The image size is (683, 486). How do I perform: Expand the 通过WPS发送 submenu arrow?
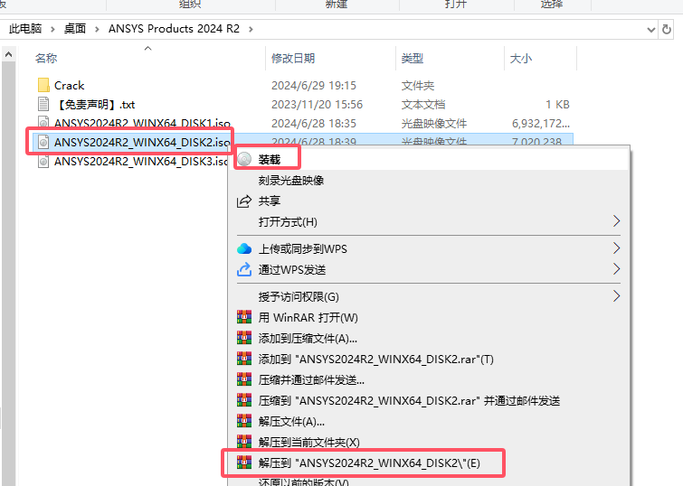(x=617, y=269)
